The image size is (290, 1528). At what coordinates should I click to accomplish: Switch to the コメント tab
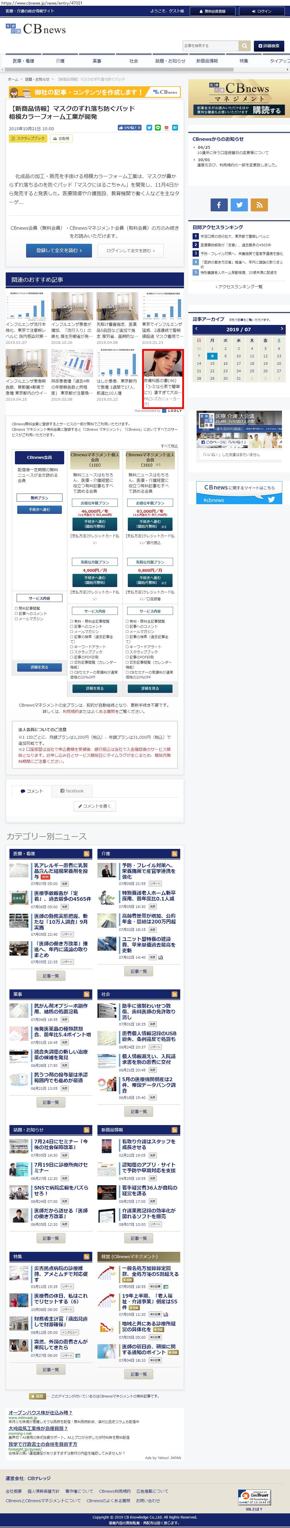click(x=32, y=791)
